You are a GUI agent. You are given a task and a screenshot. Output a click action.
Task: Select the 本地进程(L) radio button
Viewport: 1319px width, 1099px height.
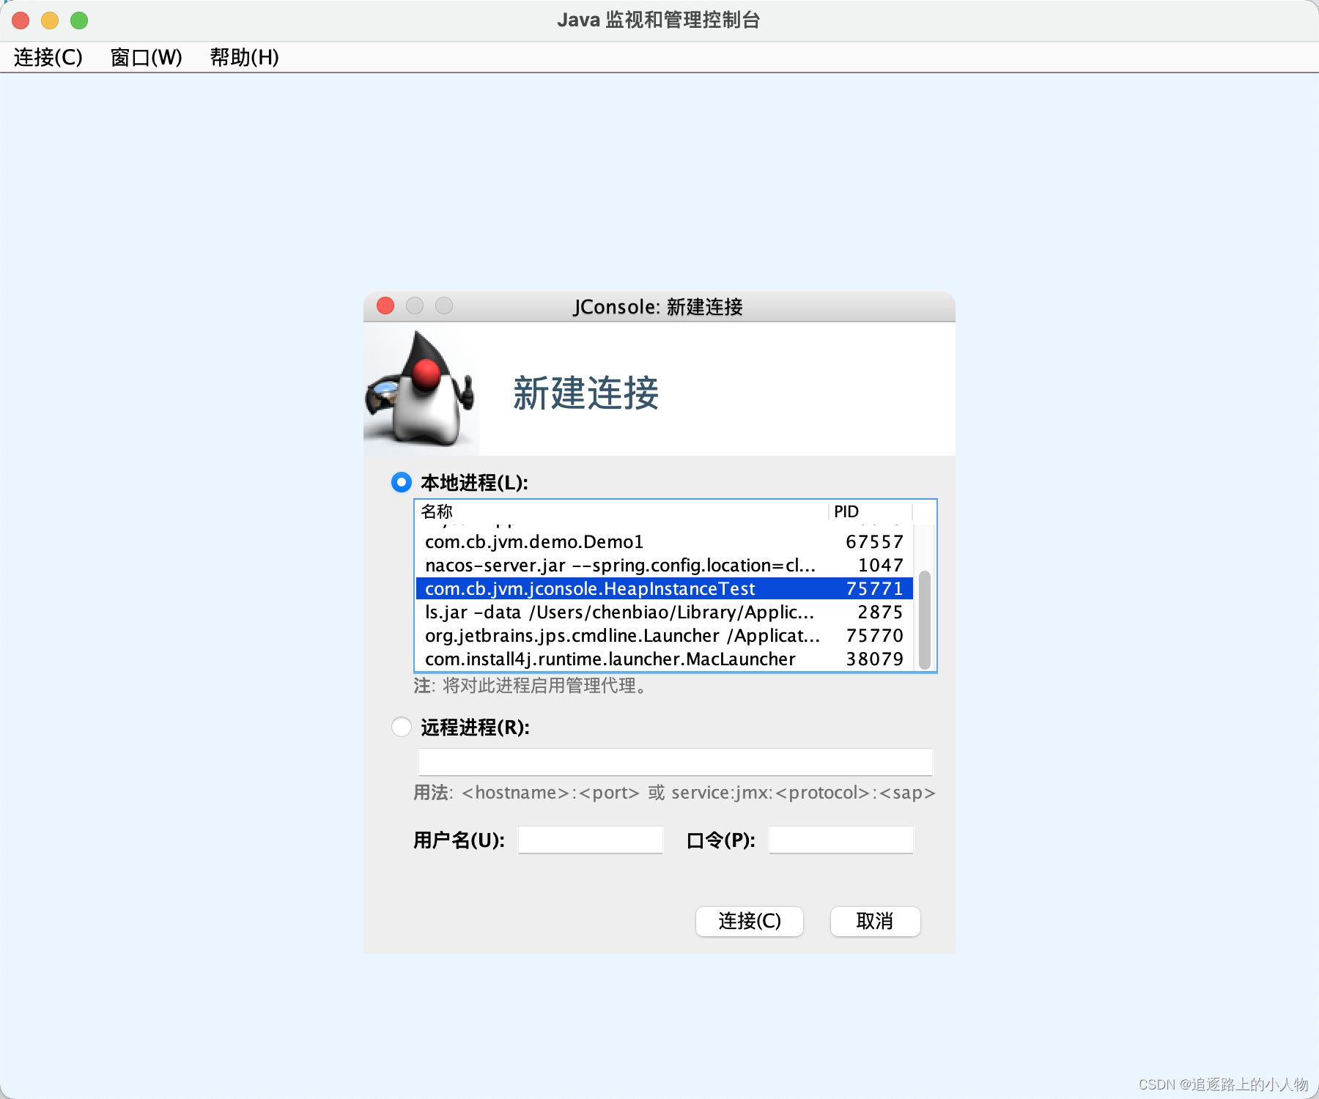pyautogui.click(x=401, y=482)
